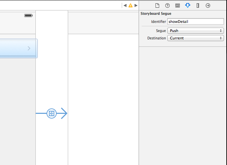Open the File inspector tab
Screen dimensions: 227x165
[x=157, y=5]
